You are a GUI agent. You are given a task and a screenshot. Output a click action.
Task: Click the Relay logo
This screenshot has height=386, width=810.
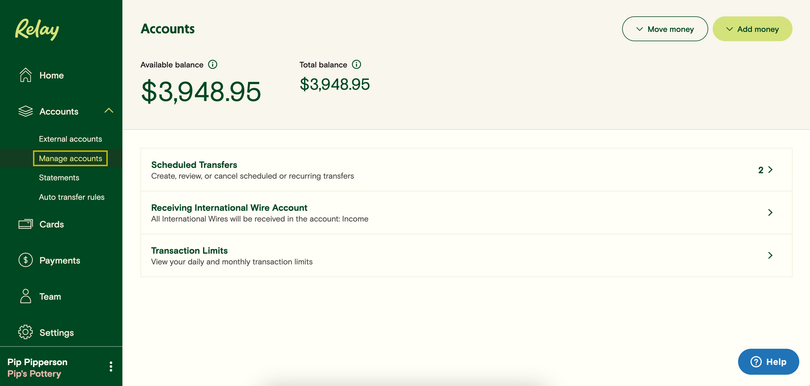pos(37,29)
